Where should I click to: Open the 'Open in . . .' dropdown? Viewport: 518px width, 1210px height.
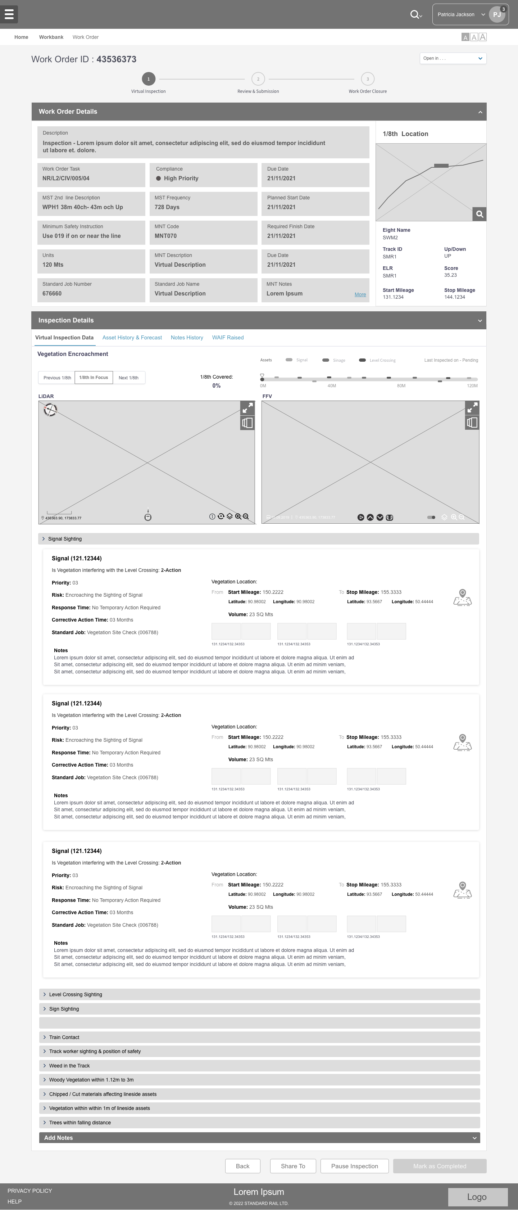[453, 58]
